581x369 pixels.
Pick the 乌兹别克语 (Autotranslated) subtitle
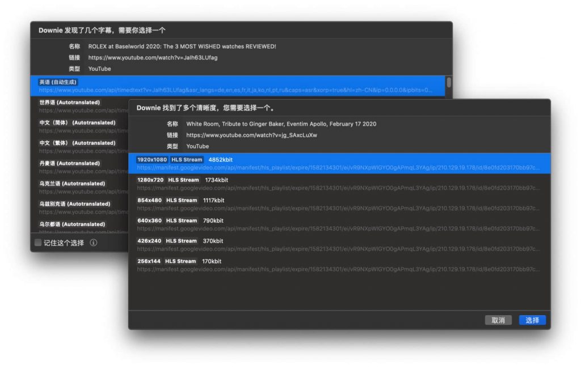pyautogui.click(x=79, y=207)
